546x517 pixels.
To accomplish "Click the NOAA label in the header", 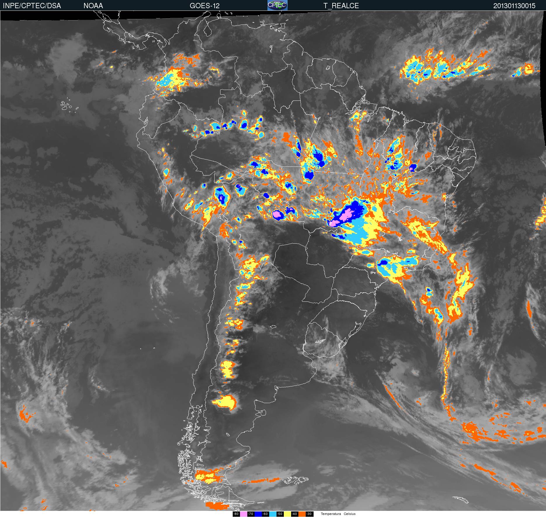I will [93, 6].
